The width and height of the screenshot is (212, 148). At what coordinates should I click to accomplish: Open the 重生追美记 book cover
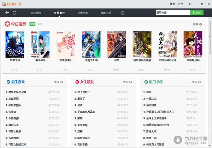click(66, 44)
